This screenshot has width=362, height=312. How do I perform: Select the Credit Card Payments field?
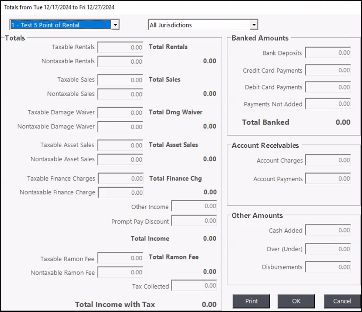[328, 70]
